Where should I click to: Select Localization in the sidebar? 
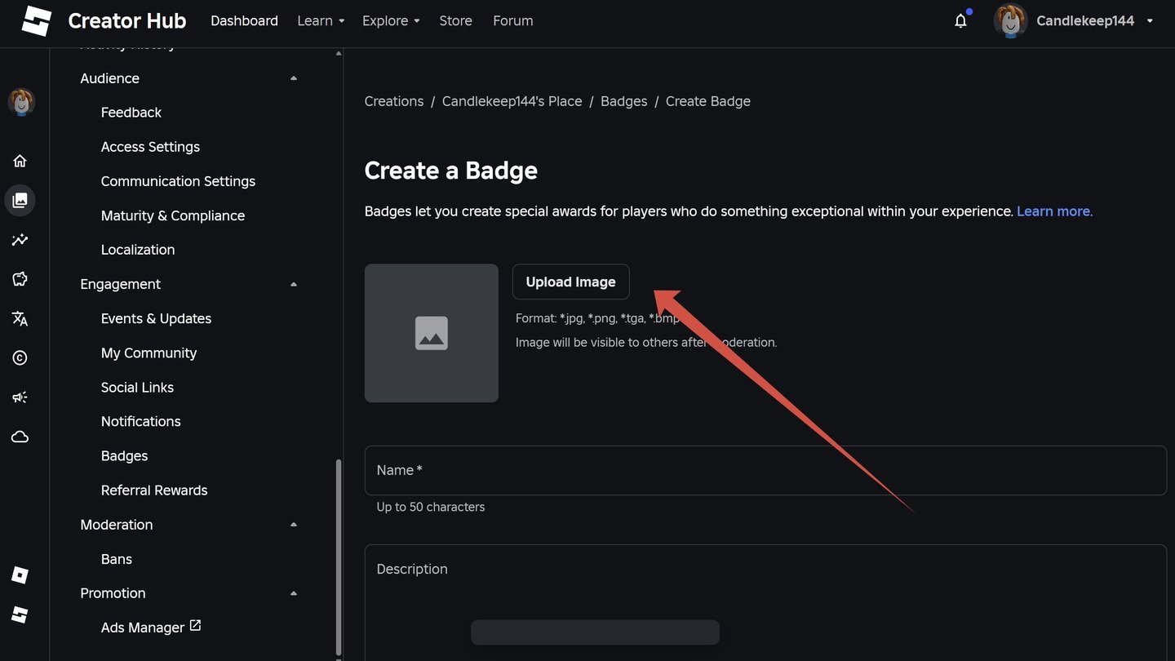tap(138, 250)
